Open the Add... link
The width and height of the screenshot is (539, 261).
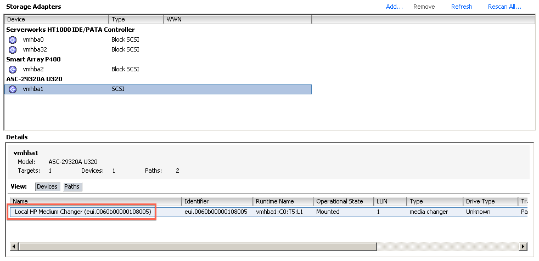point(394,7)
